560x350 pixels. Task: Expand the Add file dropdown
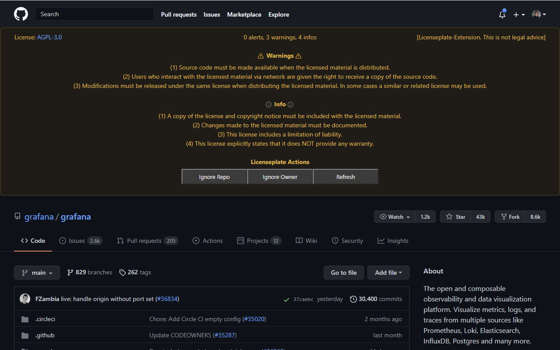pos(388,273)
